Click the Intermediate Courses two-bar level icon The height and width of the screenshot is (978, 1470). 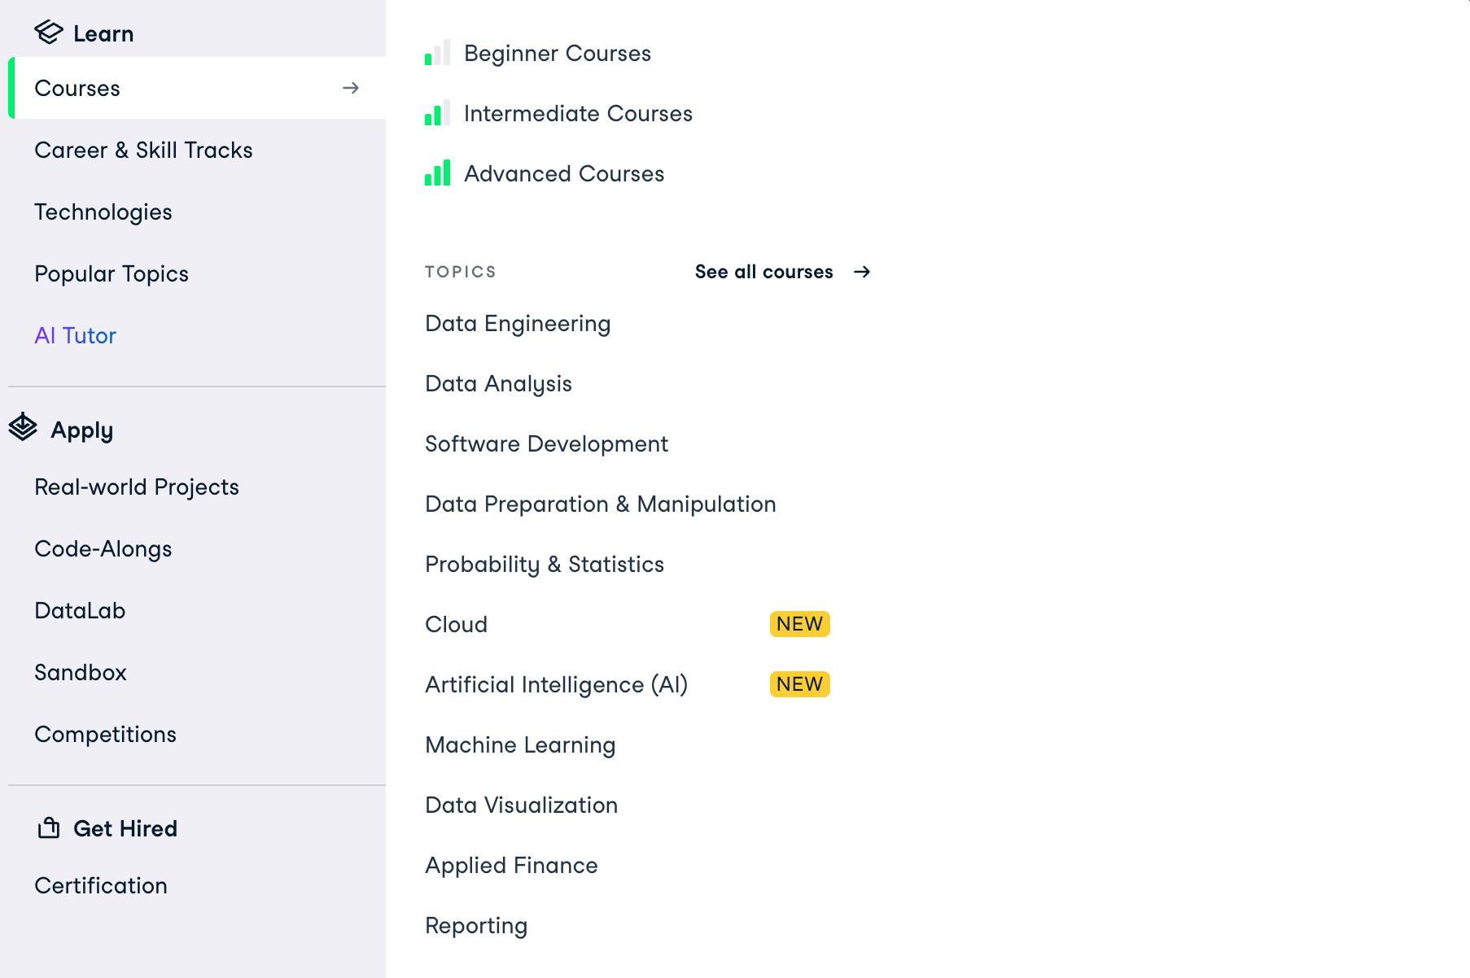(437, 113)
